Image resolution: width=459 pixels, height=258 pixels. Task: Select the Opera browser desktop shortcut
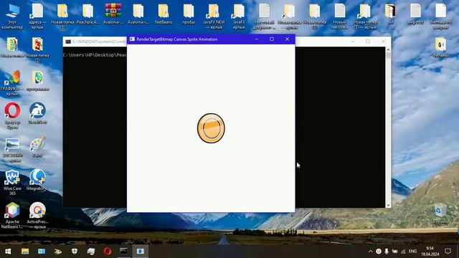[12, 116]
